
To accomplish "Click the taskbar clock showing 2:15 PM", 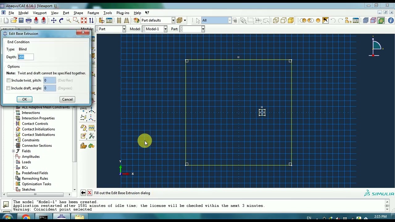I will (380, 217).
